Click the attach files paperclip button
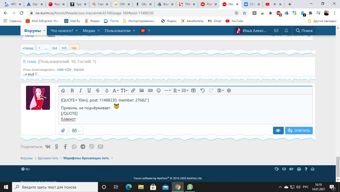The height and width of the screenshot is (192, 340). (63, 130)
